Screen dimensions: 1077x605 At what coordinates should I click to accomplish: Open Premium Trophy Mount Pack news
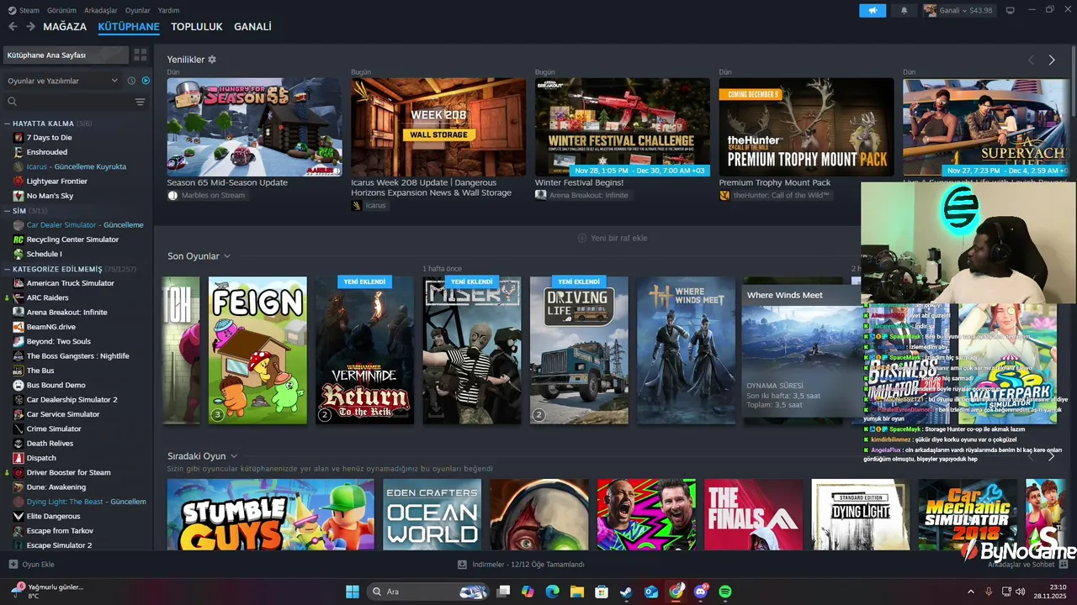point(806,128)
